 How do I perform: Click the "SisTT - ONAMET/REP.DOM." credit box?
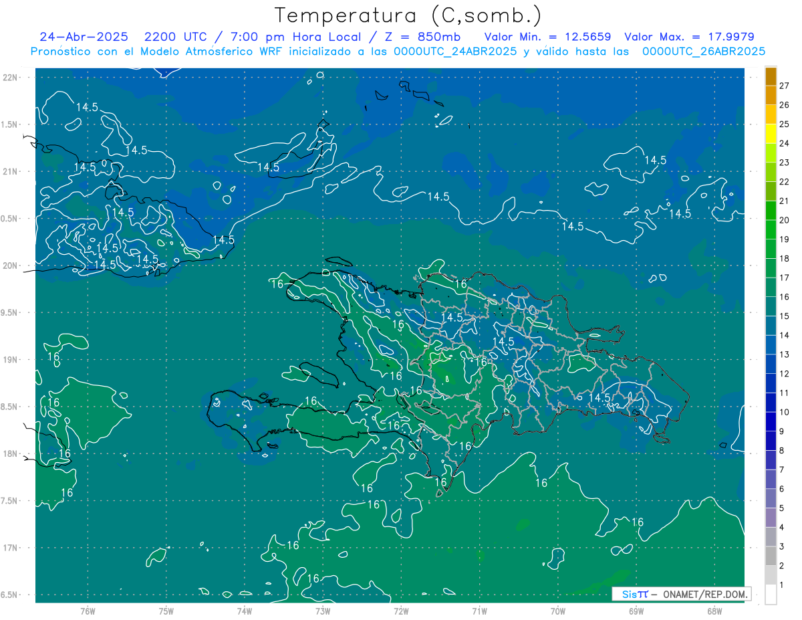681,594
